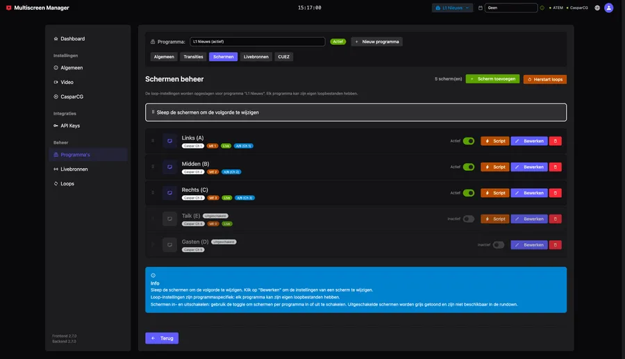This screenshot has width=625, height=359.
Task: Toggle Actief switch for Links (A)
Action: point(469,141)
